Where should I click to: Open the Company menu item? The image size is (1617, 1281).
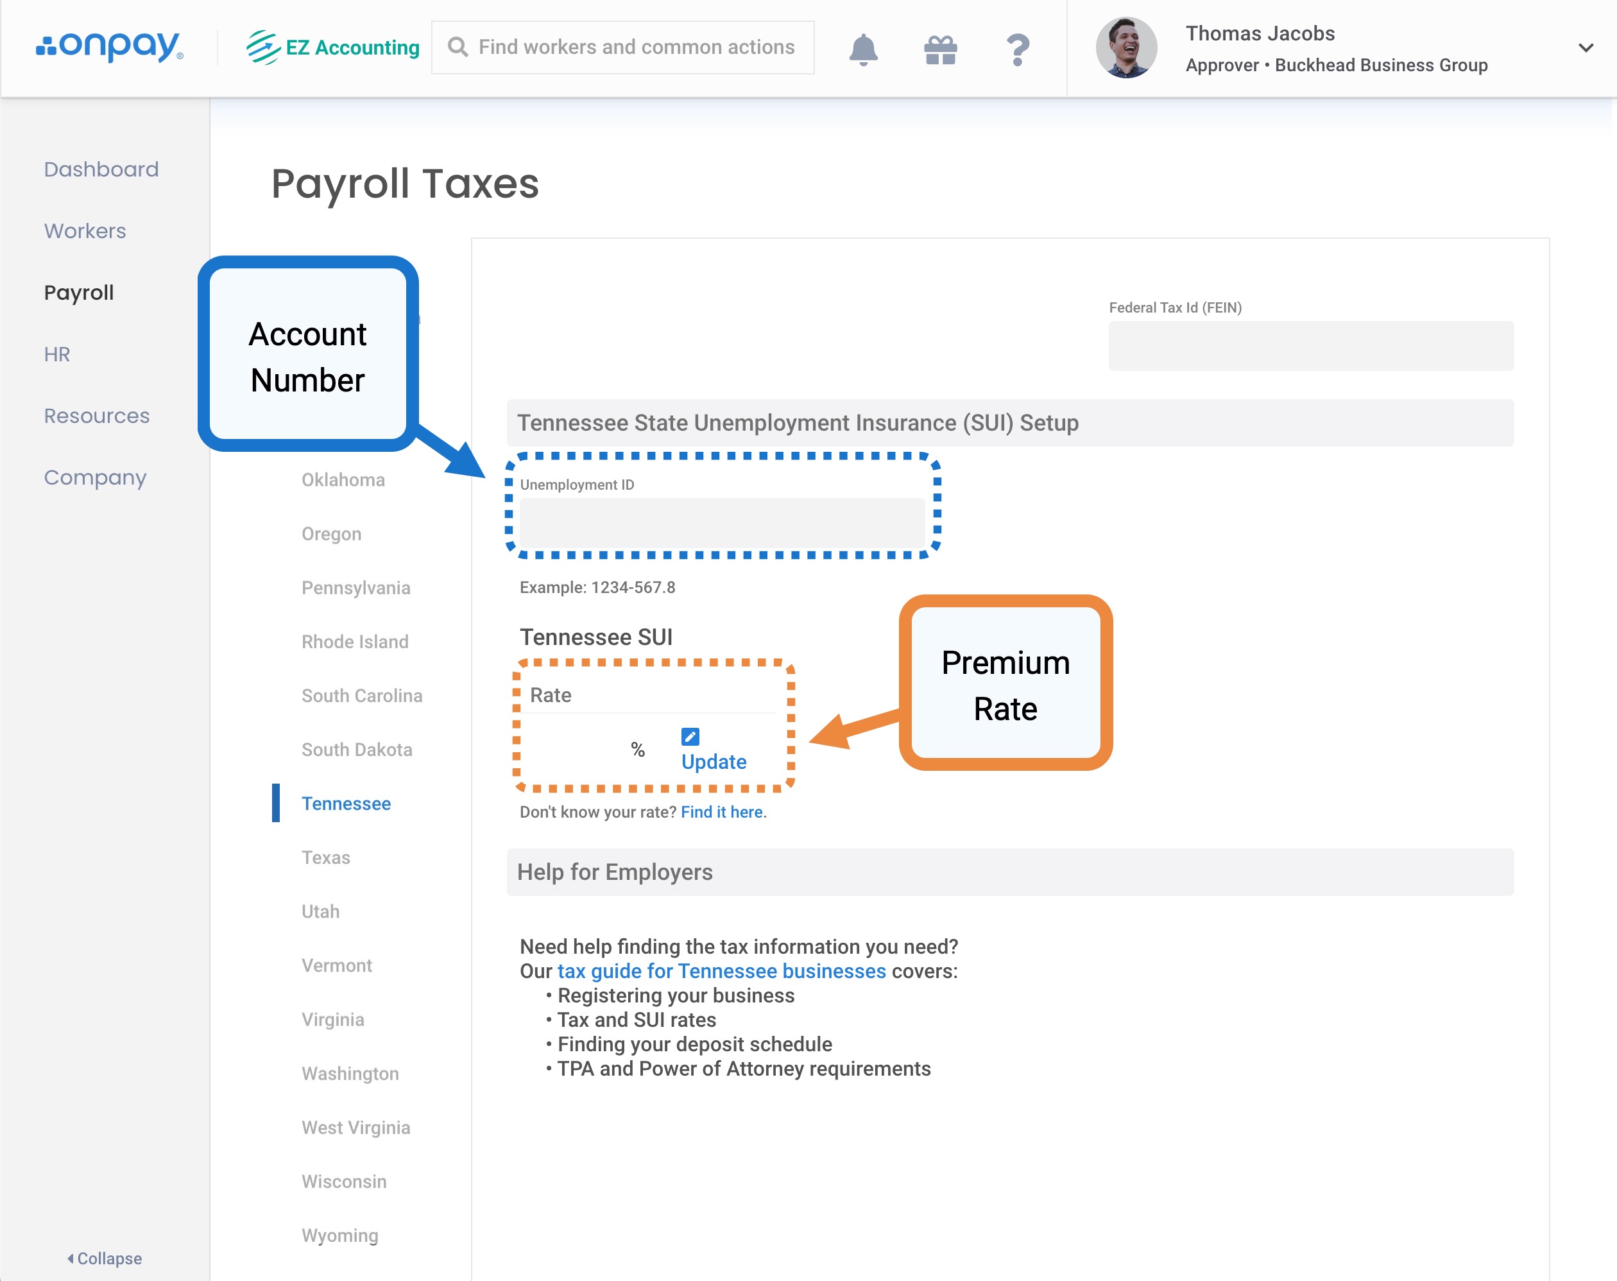click(95, 477)
